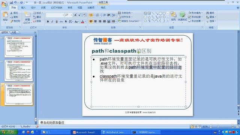This screenshot has width=240, height=135.
Task: Click the spell check status icon
Action: tap(37, 127)
